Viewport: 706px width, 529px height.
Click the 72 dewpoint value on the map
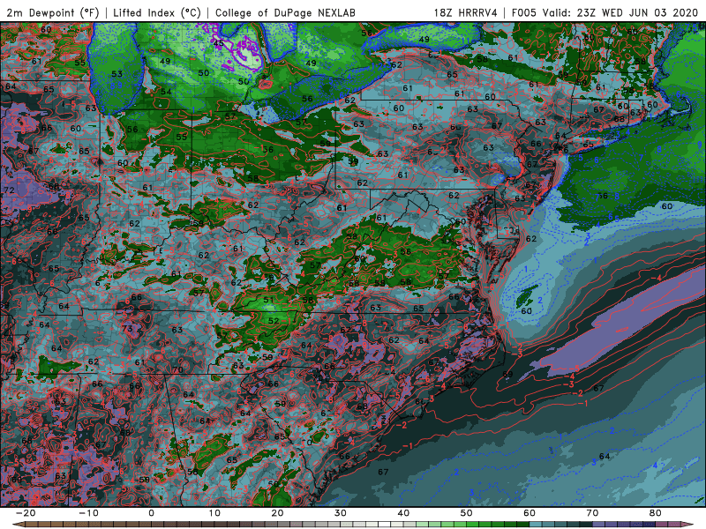click(x=9, y=190)
